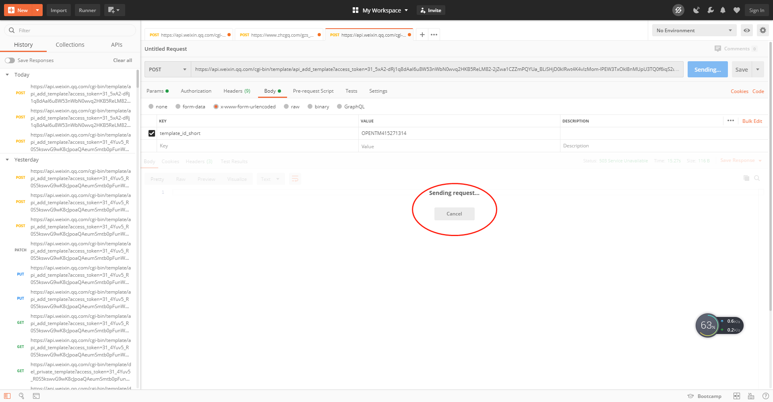773x402 pixels.
Task: Click the Save request button
Action: click(x=742, y=69)
